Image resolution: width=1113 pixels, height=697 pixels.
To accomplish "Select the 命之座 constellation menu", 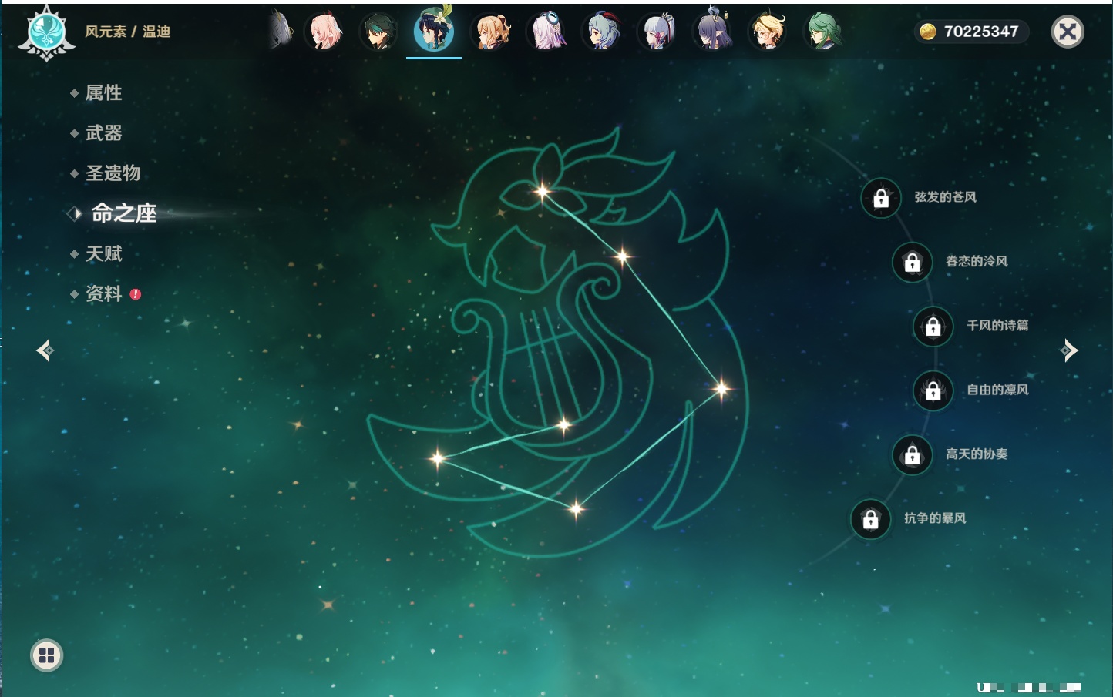I will click(x=123, y=213).
